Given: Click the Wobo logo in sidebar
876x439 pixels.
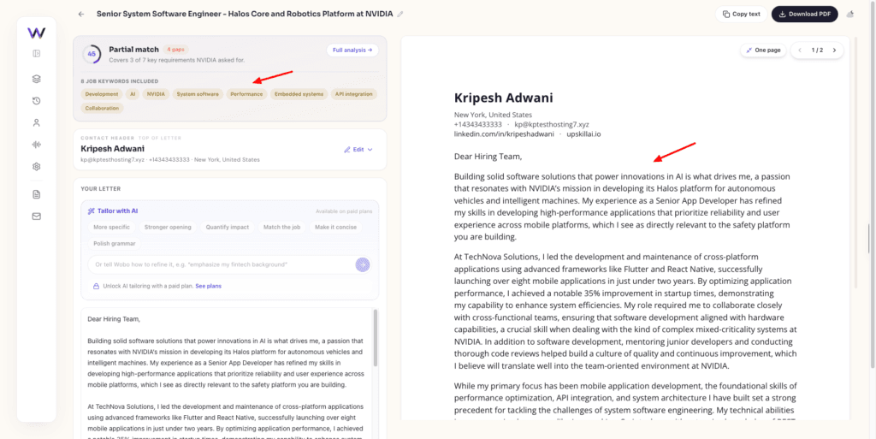Looking at the screenshot, I should (x=36, y=33).
